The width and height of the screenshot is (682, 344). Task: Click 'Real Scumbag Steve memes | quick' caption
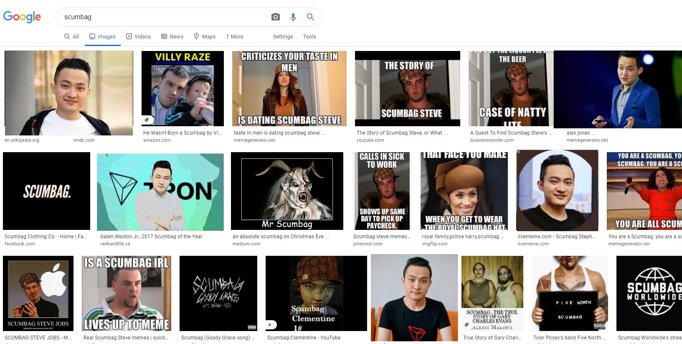pos(126,338)
